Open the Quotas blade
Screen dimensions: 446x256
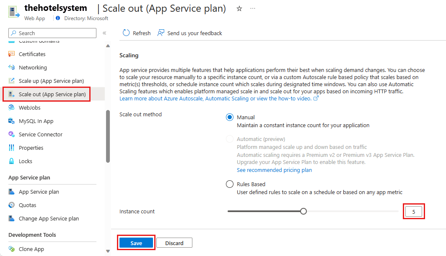click(x=28, y=205)
